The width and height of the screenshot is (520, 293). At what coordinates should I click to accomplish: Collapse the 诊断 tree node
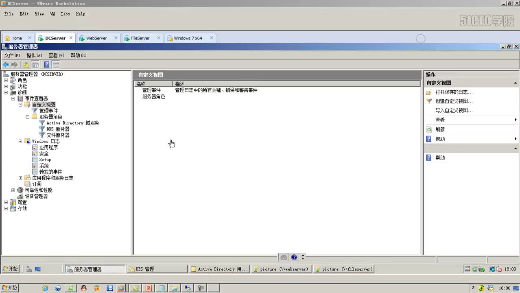pyautogui.click(x=6, y=92)
